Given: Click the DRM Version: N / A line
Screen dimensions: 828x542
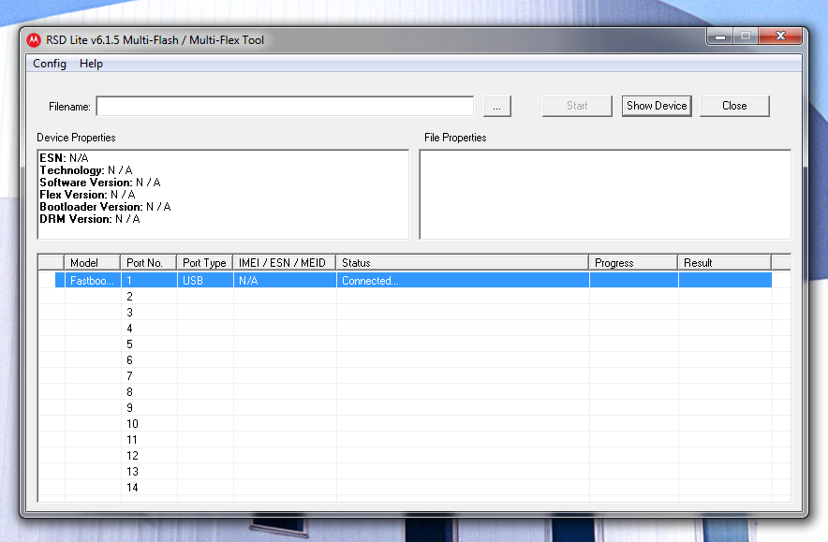Looking at the screenshot, I should (90, 218).
